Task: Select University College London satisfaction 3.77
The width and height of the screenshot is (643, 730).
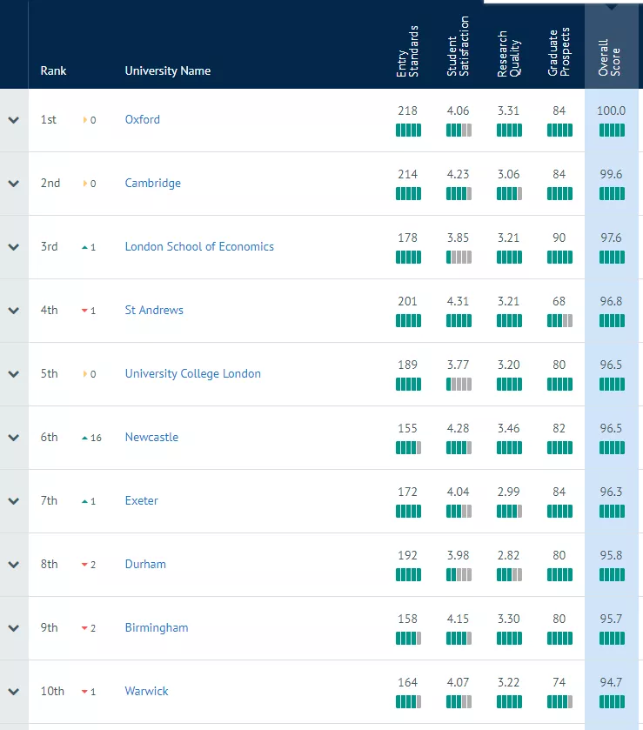Action: (x=458, y=365)
